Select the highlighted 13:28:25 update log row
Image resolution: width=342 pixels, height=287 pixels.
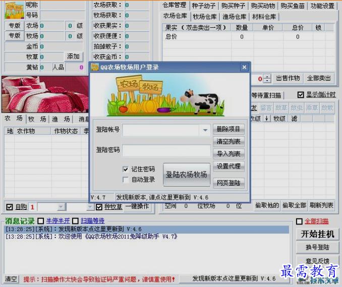pos(147,229)
